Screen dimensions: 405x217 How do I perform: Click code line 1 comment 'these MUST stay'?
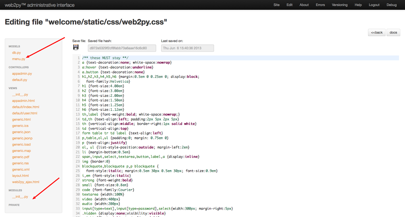click(x=105, y=58)
